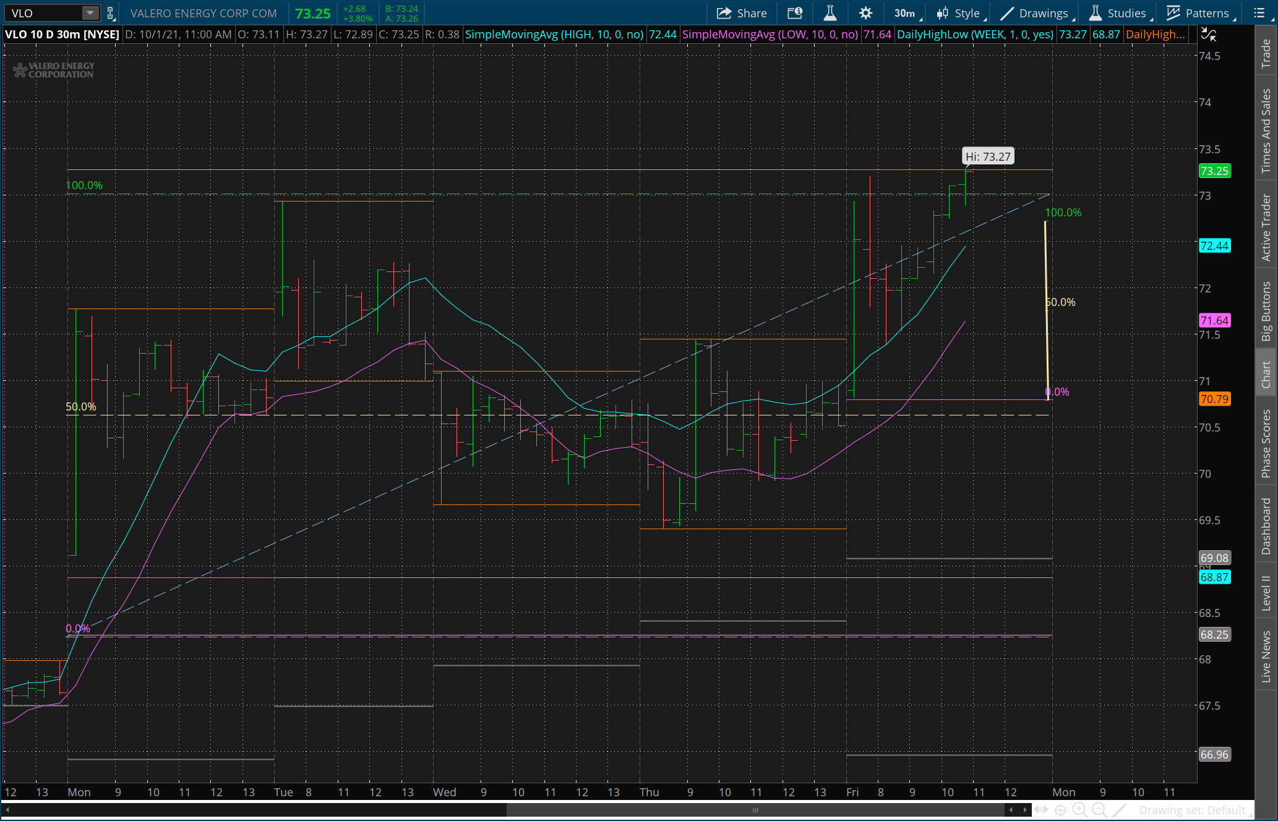Select the trendline drawing tool icon
This screenshot has height=821, width=1278.
tap(1119, 810)
